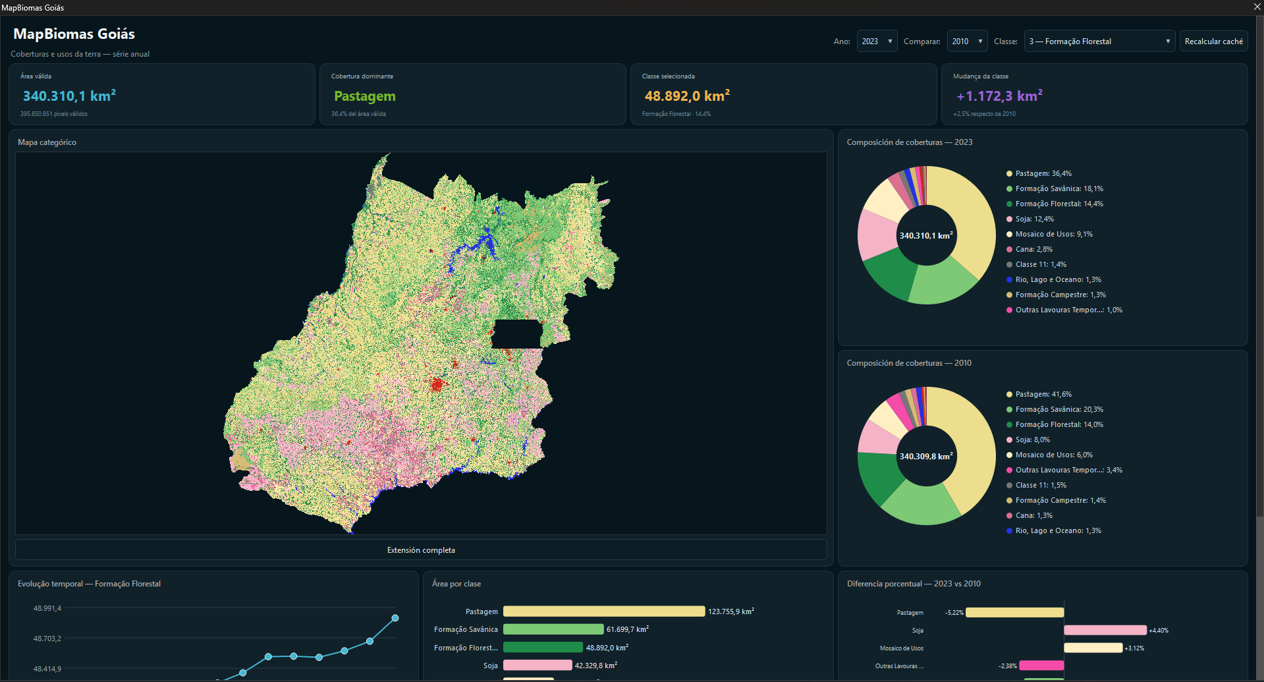Click the 340.309,8 km² donut center of 2010

pos(926,456)
